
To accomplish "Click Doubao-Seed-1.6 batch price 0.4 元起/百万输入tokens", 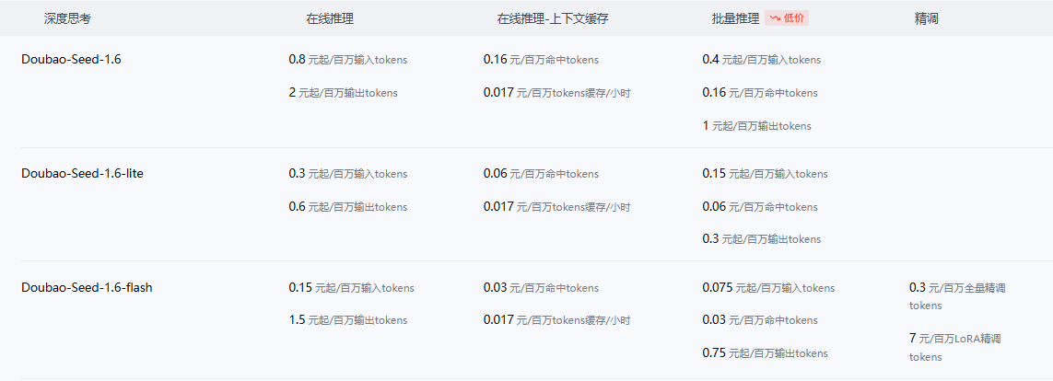I will tap(762, 60).
